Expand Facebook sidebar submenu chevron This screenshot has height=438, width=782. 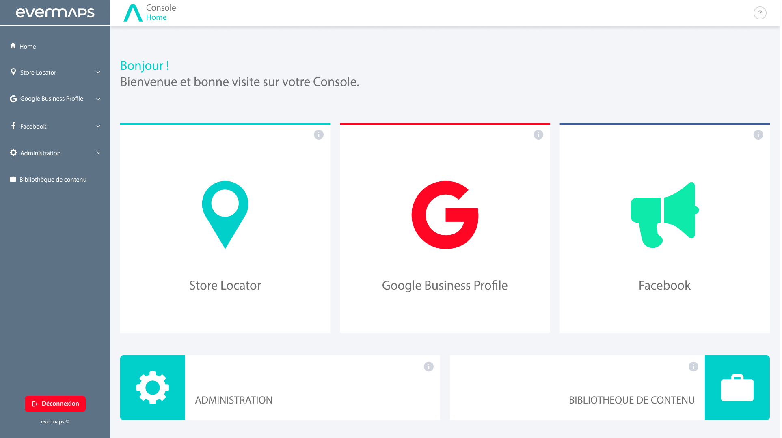[98, 126]
